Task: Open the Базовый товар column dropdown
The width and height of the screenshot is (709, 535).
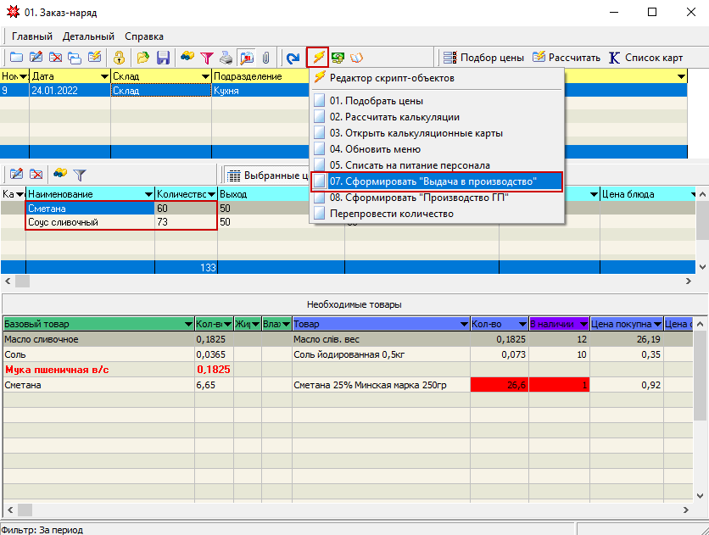Action: pyautogui.click(x=187, y=324)
